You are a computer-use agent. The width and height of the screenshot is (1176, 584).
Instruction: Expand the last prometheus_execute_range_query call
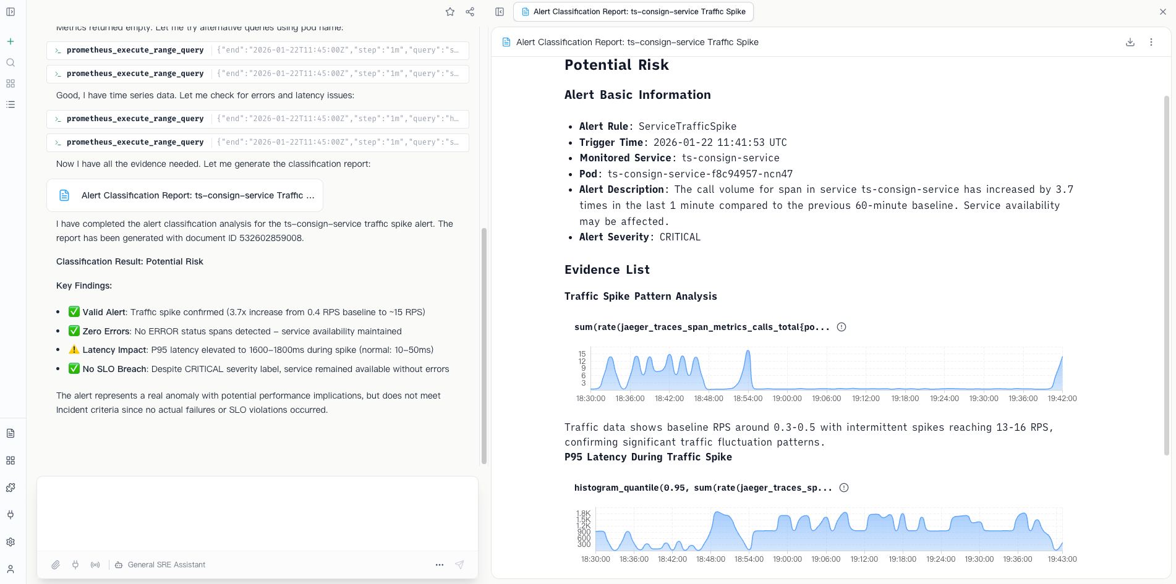258,142
